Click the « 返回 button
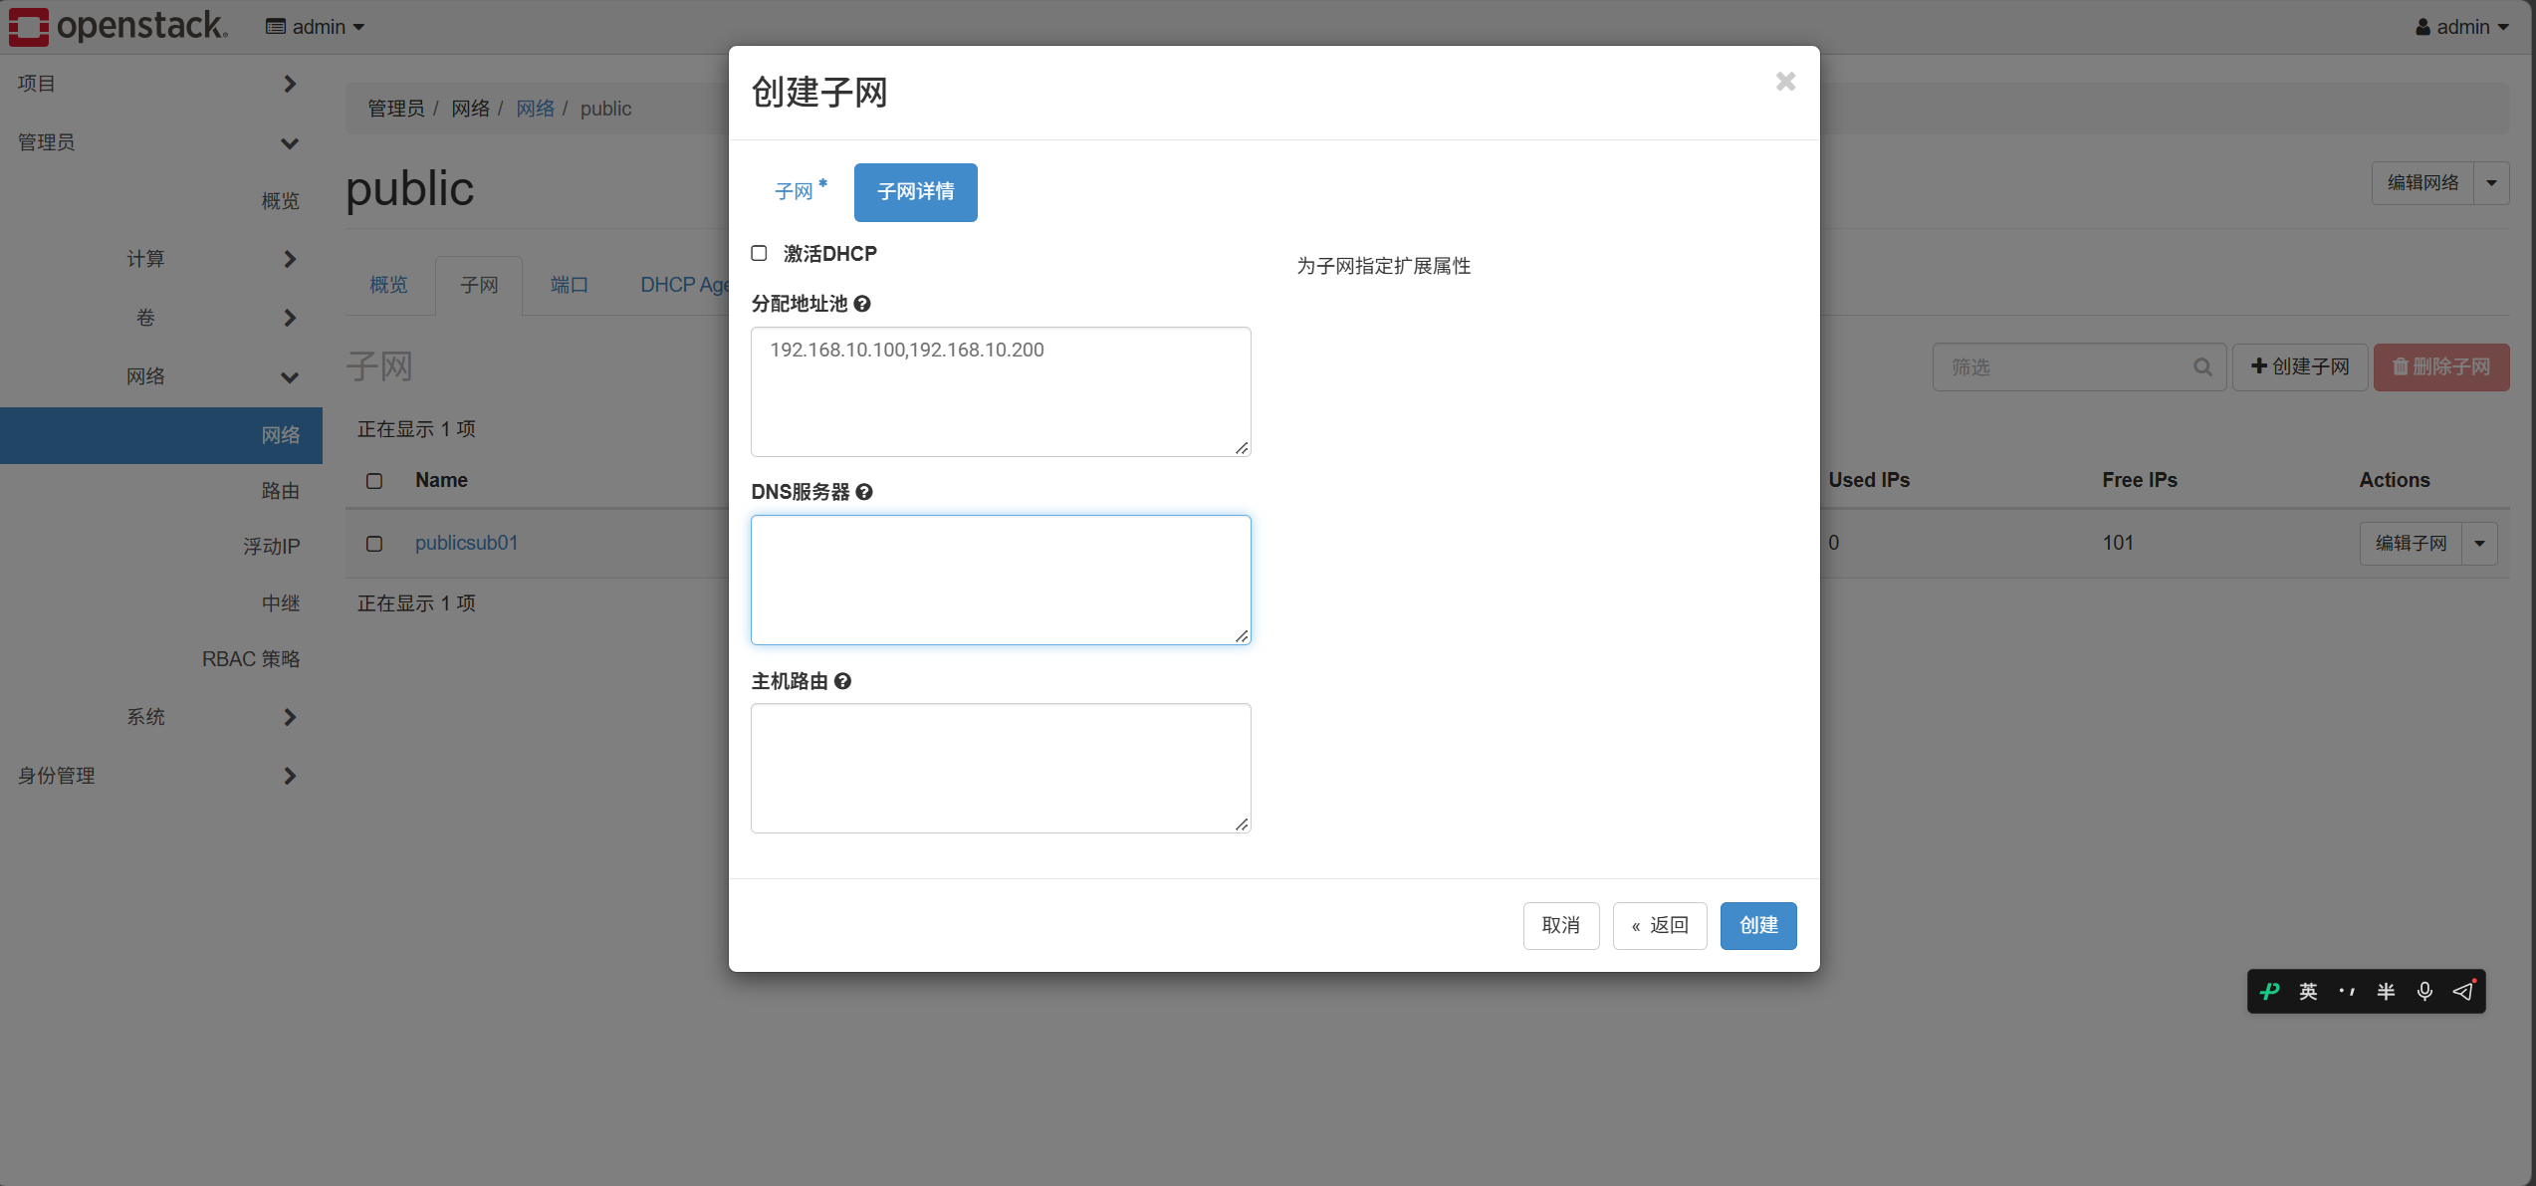This screenshot has width=2536, height=1186. coord(1660,926)
